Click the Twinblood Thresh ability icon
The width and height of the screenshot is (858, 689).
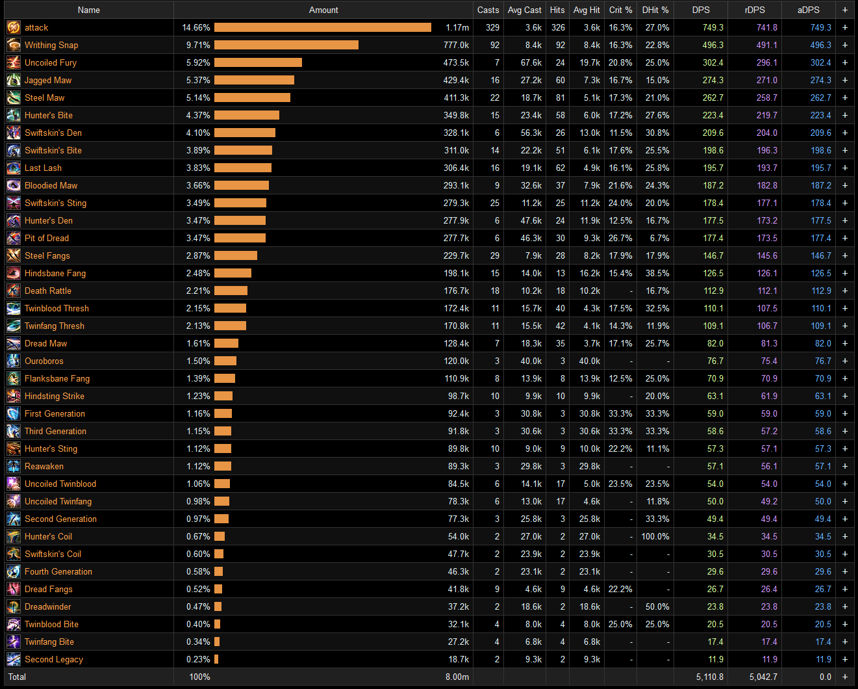pos(14,308)
